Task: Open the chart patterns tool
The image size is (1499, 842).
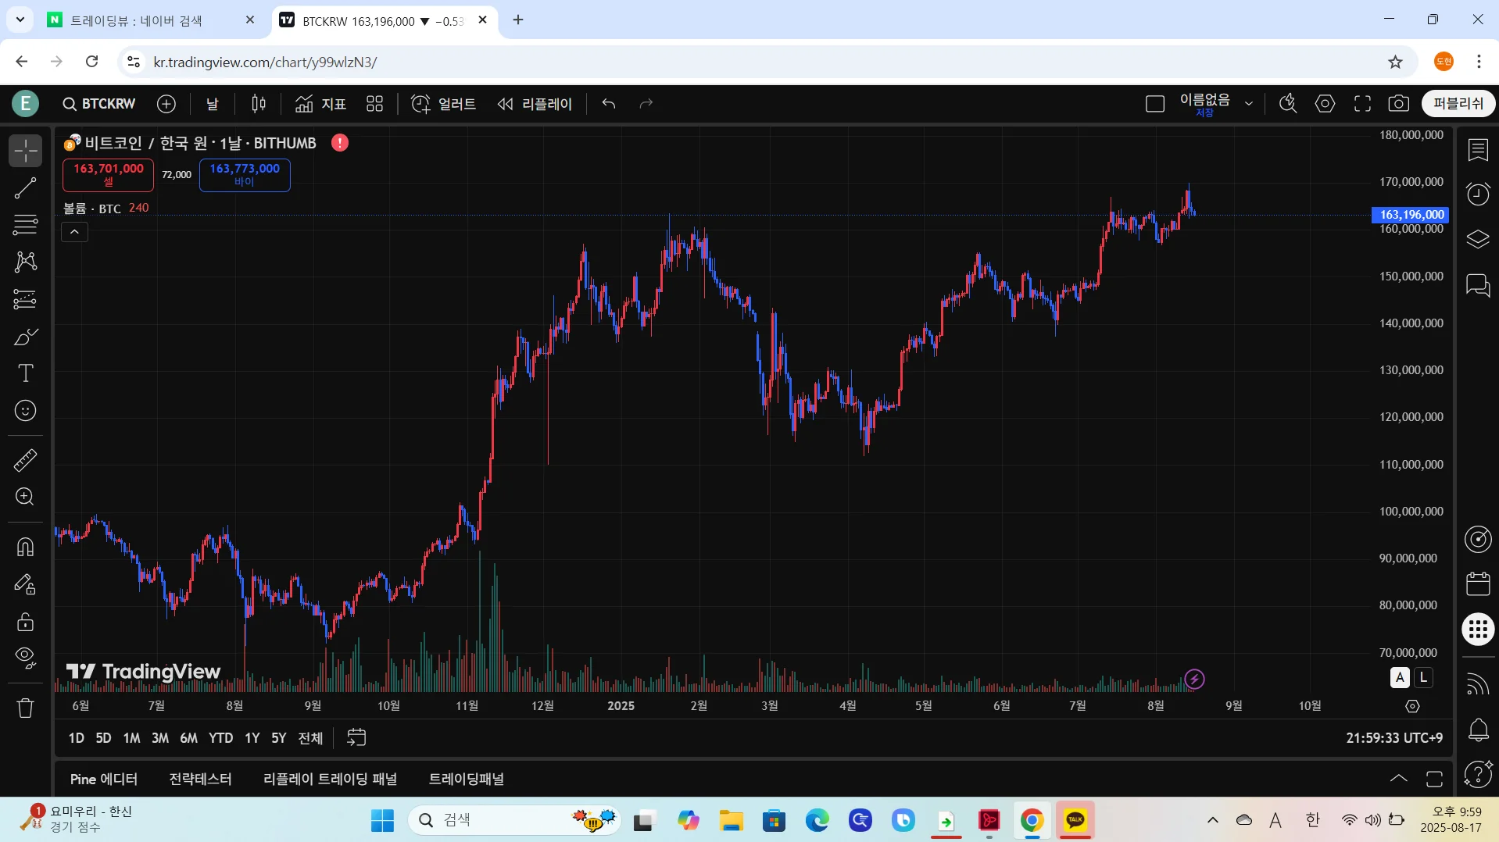Action: [x=25, y=262]
